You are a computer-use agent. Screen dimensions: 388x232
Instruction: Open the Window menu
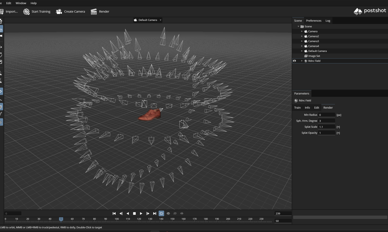tap(21, 3)
